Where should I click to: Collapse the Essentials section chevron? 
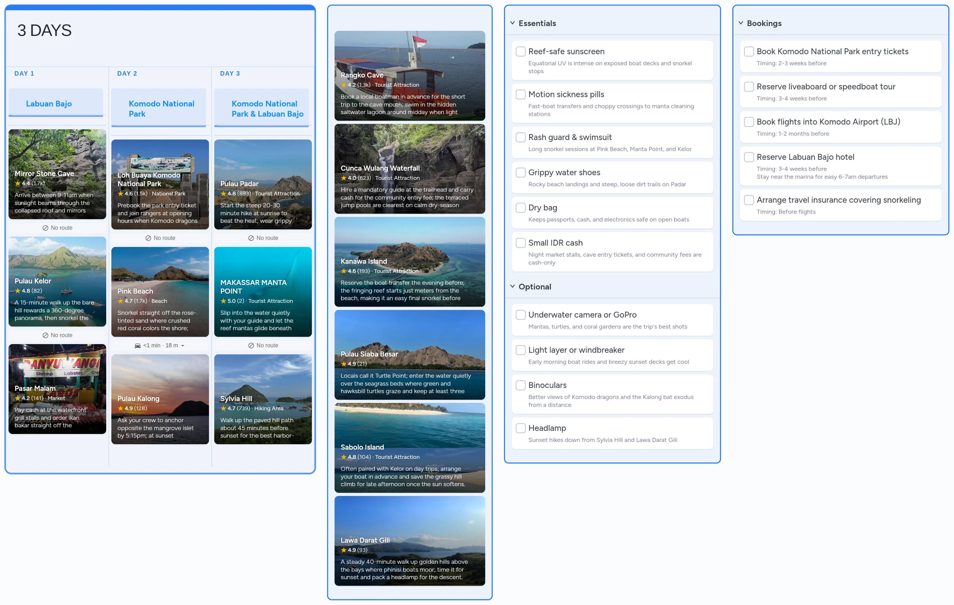coord(512,23)
